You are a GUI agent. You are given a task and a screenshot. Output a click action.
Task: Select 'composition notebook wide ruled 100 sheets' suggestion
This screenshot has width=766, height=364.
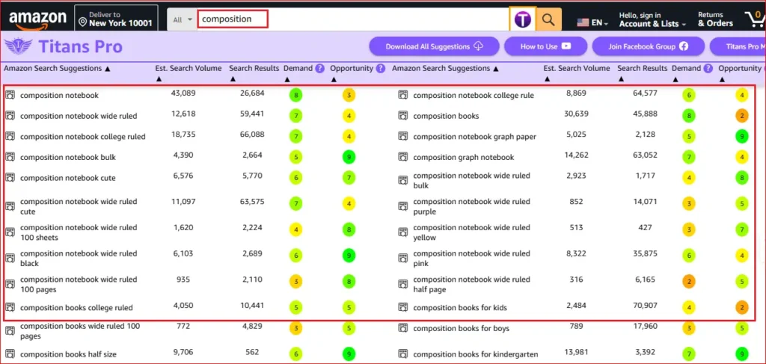tap(79, 232)
